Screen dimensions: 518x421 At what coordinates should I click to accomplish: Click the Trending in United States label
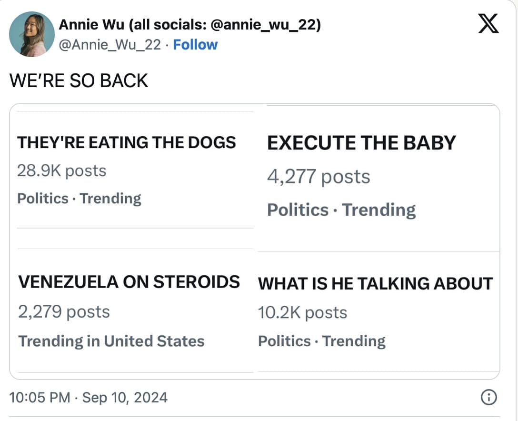coord(111,341)
